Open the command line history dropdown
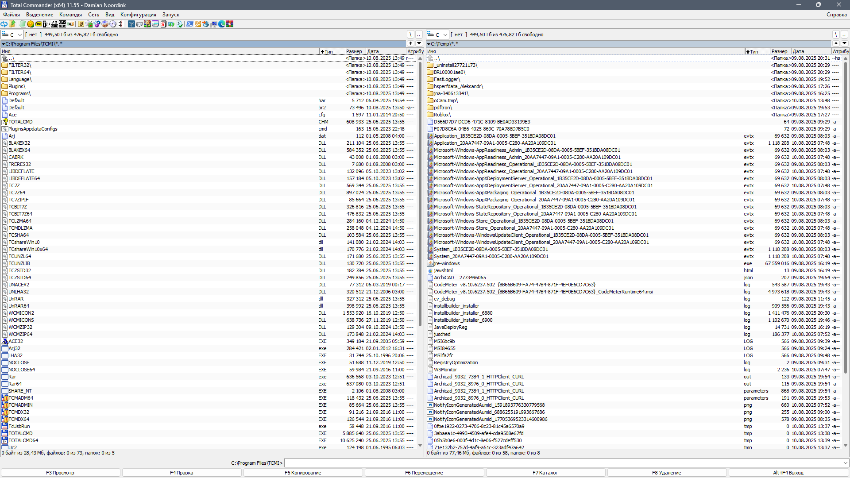The width and height of the screenshot is (850, 478). (x=846, y=463)
